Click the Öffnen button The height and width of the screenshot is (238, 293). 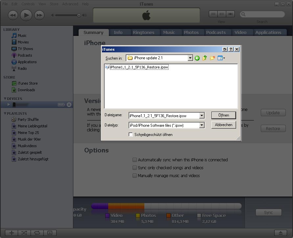pos(223,115)
